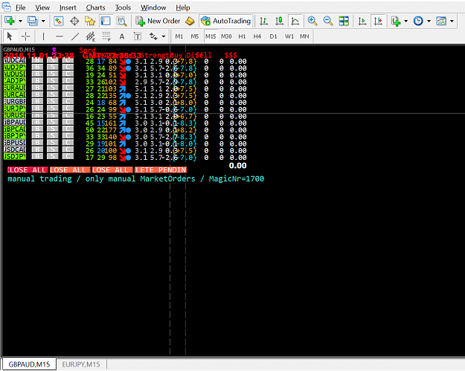
Task: Click the C button in EURGBP row
Action: click(68, 101)
